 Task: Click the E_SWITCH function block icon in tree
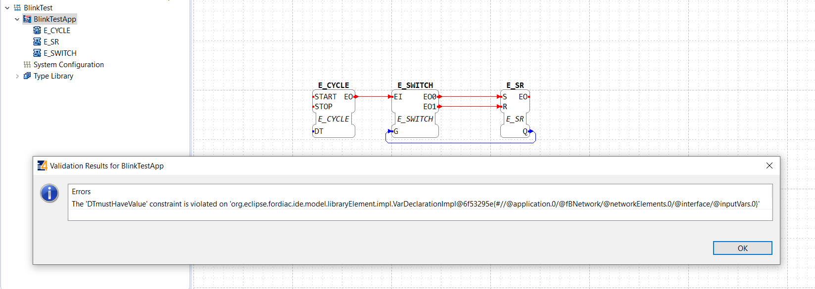(x=37, y=53)
